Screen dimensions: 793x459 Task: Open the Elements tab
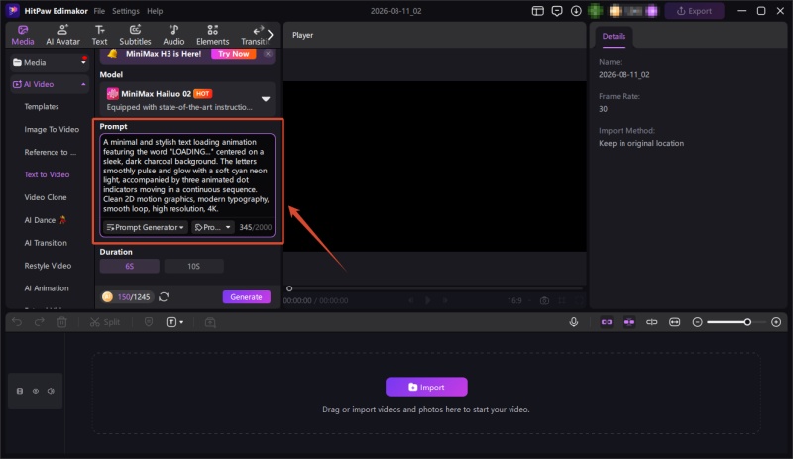(x=212, y=35)
